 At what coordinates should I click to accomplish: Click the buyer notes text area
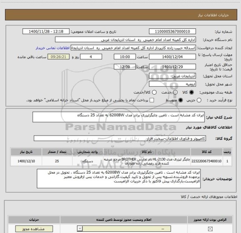pyautogui.click(x=119, y=179)
